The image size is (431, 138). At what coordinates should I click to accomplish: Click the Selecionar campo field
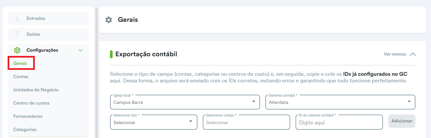pos(246,122)
